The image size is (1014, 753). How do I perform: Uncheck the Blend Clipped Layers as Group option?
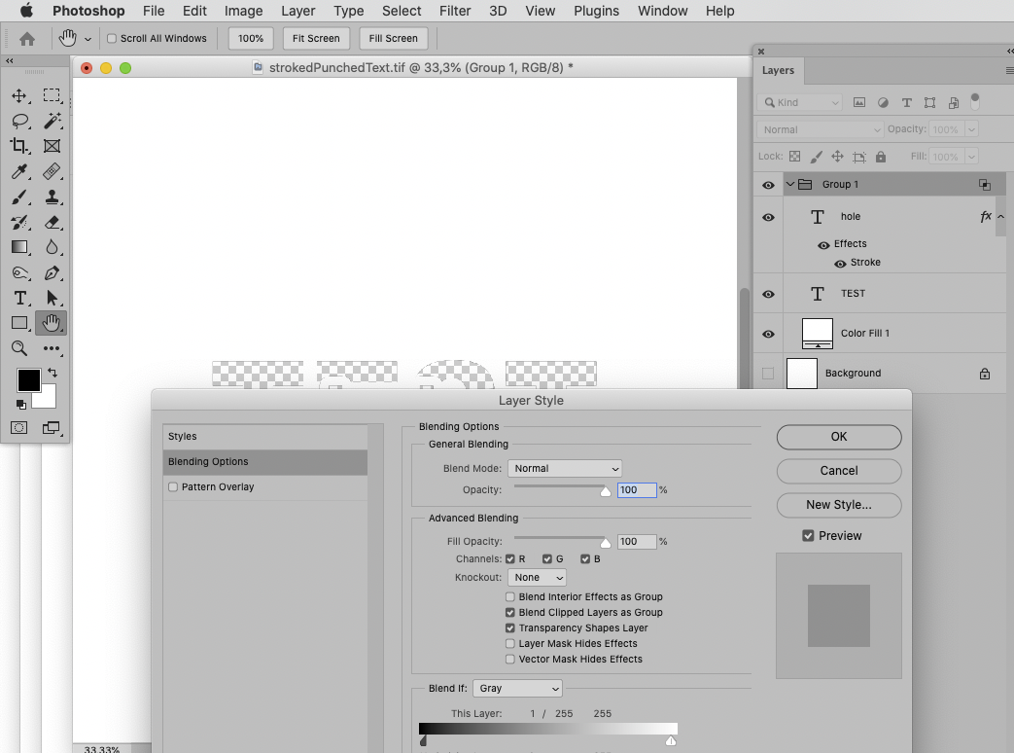(509, 612)
